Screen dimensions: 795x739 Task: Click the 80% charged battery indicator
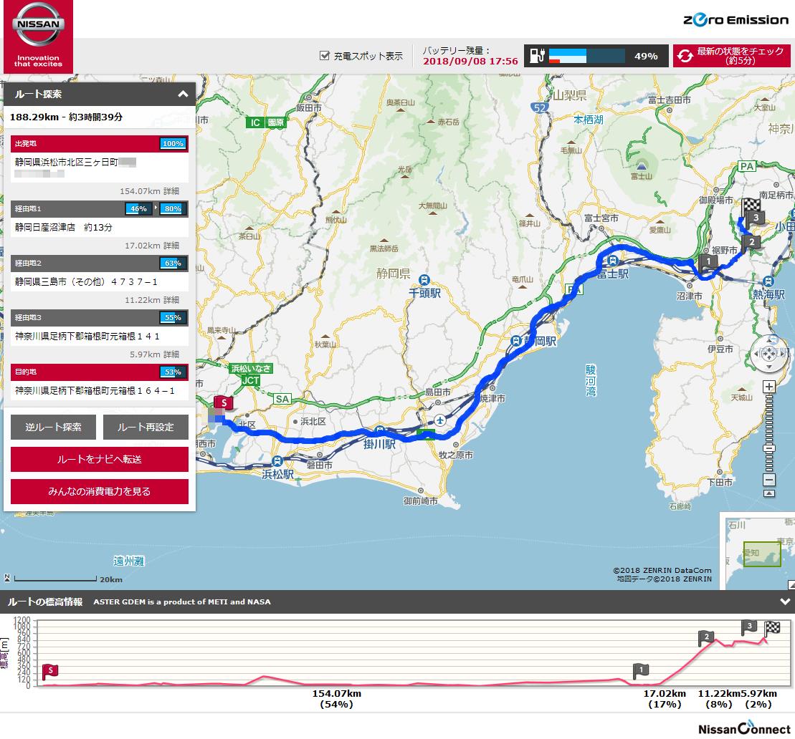pos(173,208)
